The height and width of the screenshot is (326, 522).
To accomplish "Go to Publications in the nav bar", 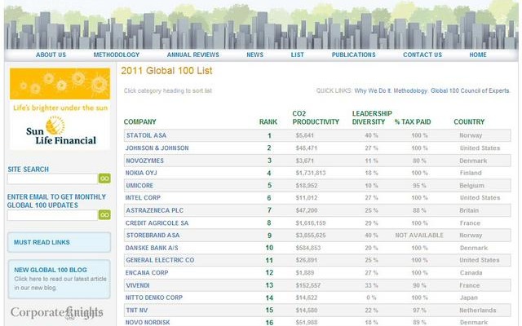I will [x=353, y=55].
